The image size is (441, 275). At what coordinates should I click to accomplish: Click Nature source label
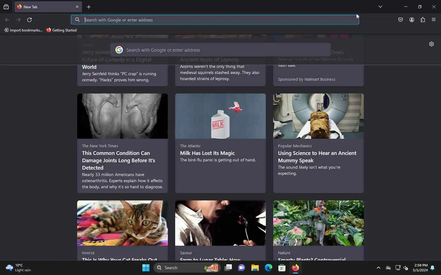[x=284, y=253]
